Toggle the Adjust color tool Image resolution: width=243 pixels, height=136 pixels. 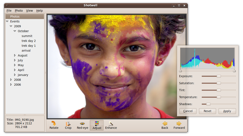click(97, 125)
